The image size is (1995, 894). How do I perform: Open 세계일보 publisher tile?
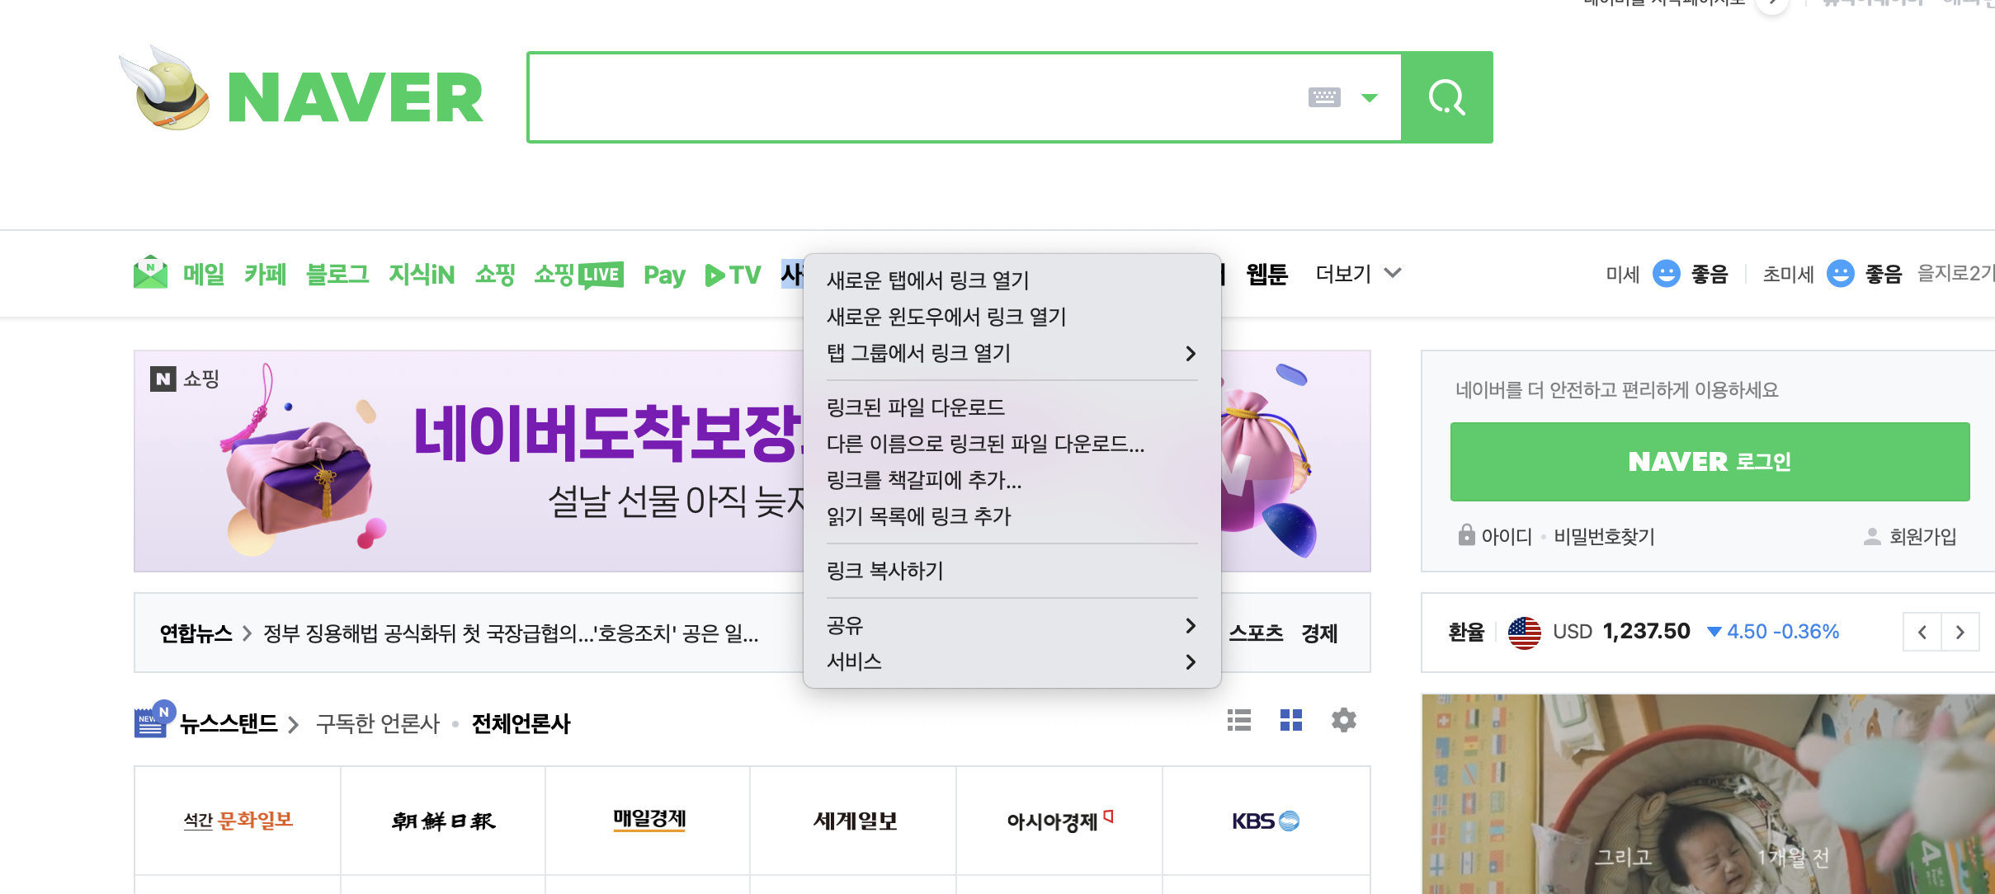[x=854, y=821]
